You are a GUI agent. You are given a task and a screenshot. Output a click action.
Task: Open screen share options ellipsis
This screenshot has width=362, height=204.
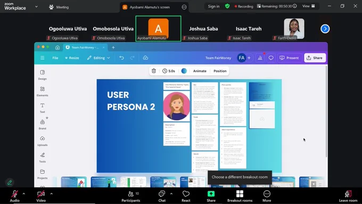point(184,7)
